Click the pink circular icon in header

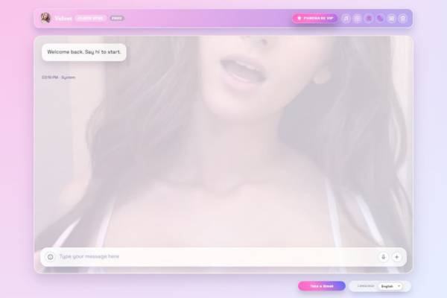coord(368,18)
